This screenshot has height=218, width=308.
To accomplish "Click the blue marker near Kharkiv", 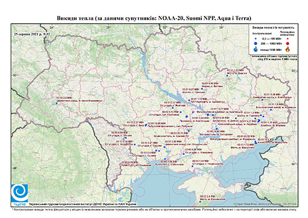I will pos(227,76).
